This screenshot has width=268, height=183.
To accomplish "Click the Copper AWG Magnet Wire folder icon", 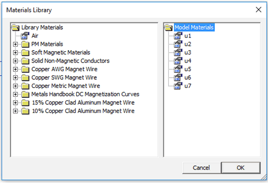I will point(25,69).
